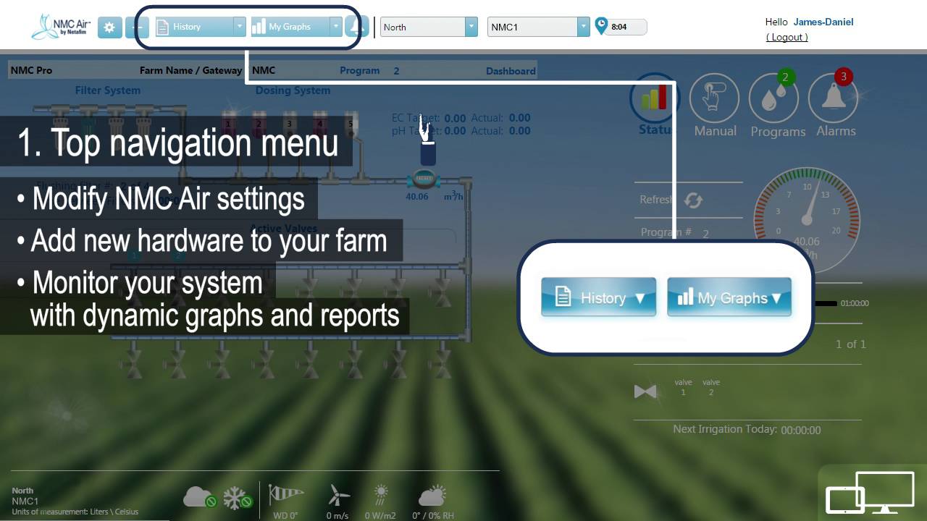
Task: Click the clock pin icon beside 8:04
Action: point(601,26)
